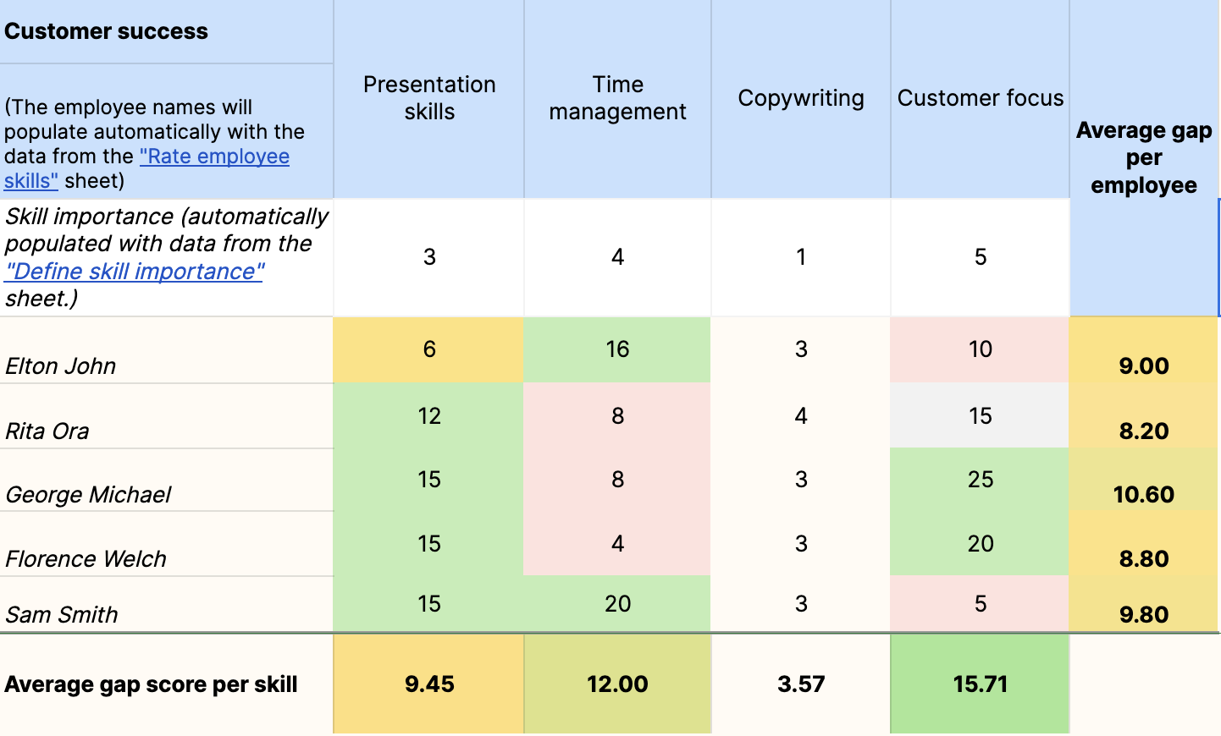Screen dimensions: 1221x736
Task: Select the Customer success title cell
Action: tap(107, 32)
